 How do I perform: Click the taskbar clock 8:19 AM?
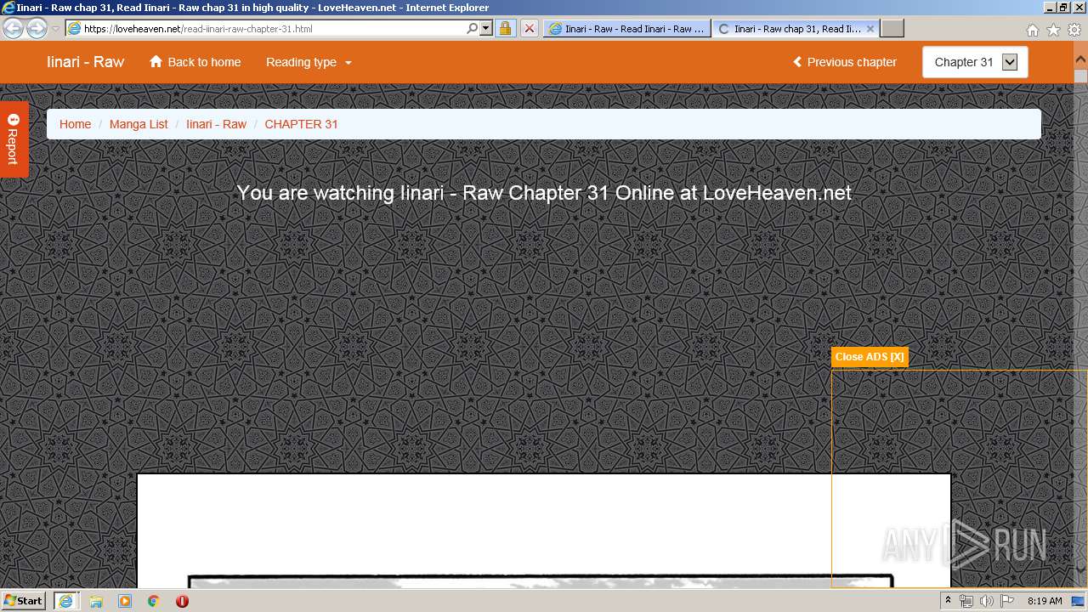[1045, 601]
